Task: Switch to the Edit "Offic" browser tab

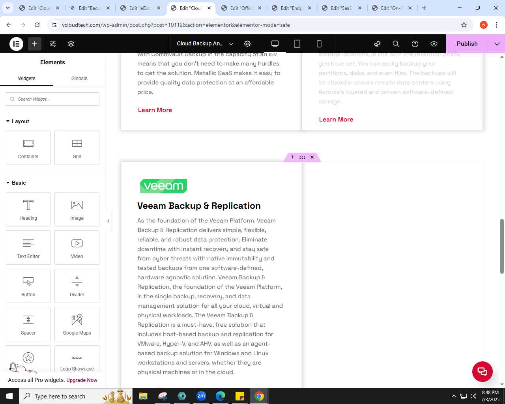Action: tap(241, 8)
